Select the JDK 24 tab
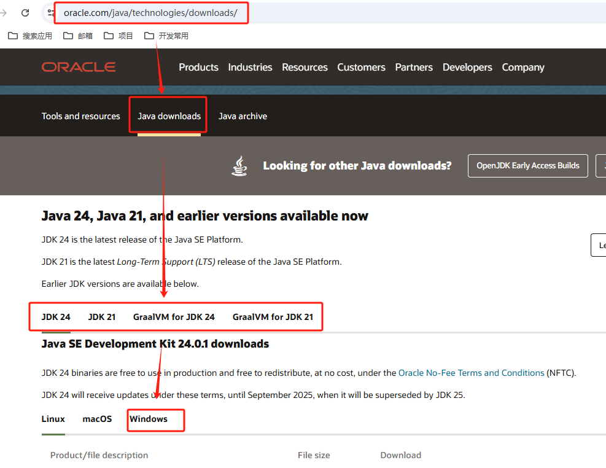The image size is (606, 468). pos(56,317)
